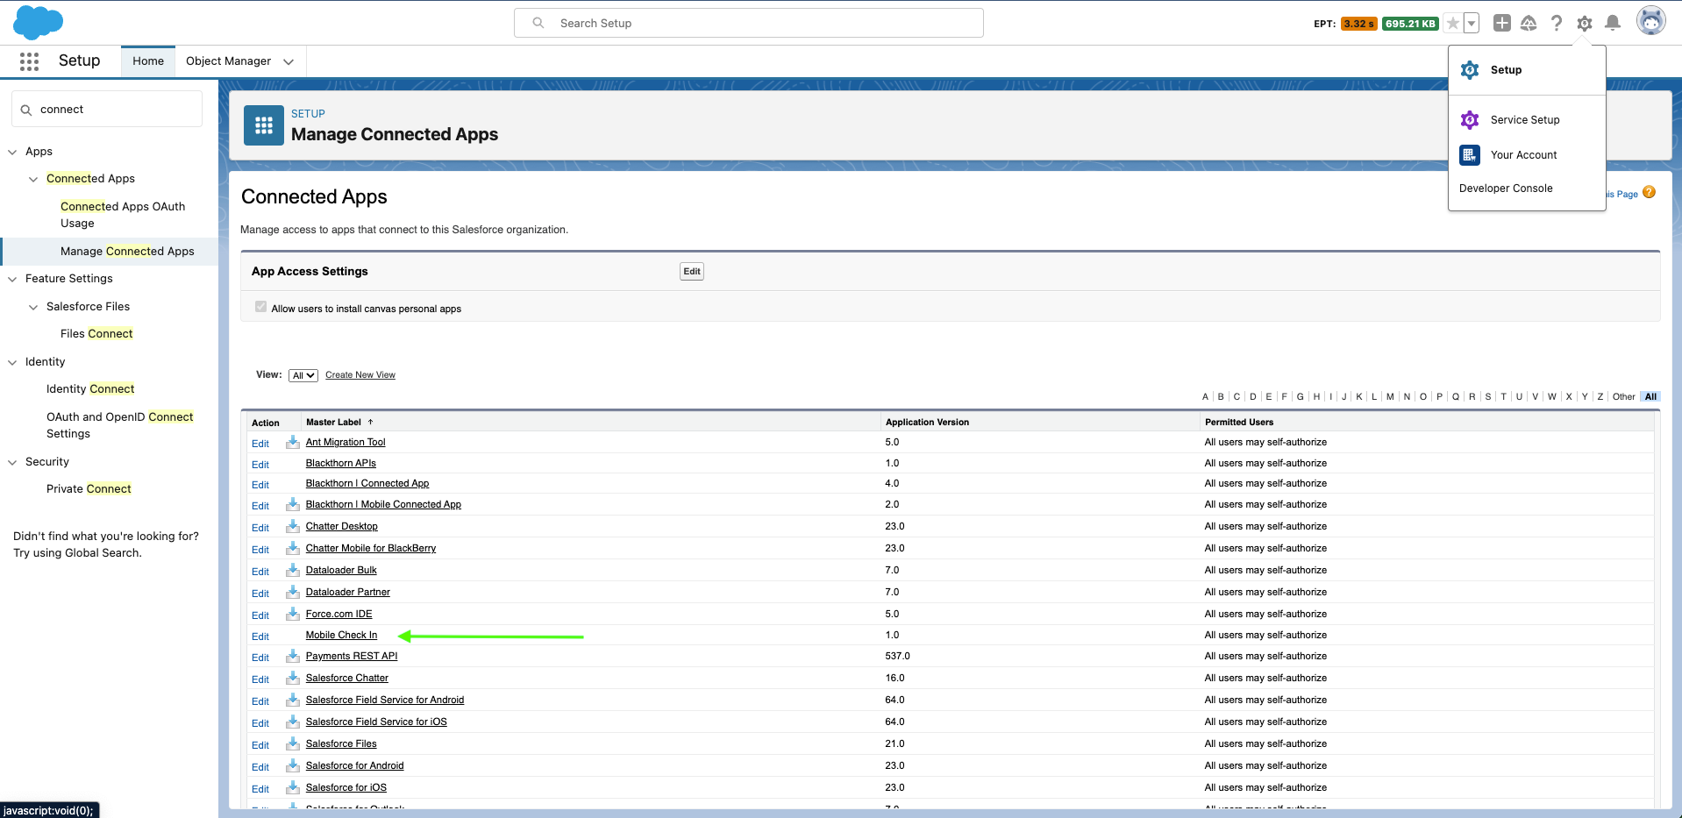Open the Salesforce for Android link
This screenshot has height=818, width=1682.
pos(354,766)
